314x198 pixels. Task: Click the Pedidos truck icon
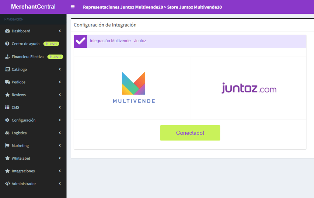point(8,82)
